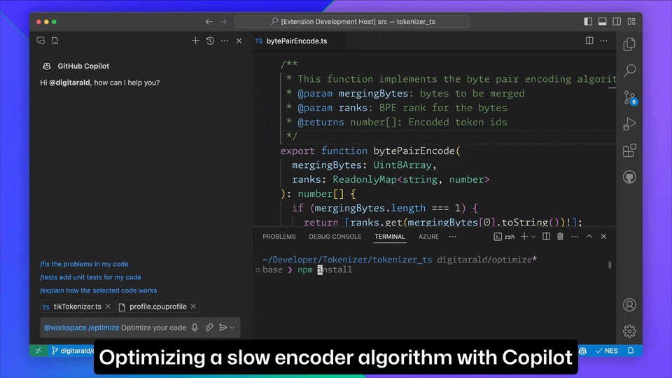672x378 pixels.
Task: Expand the new terminal launch profile dropdown
Action: (x=533, y=237)
